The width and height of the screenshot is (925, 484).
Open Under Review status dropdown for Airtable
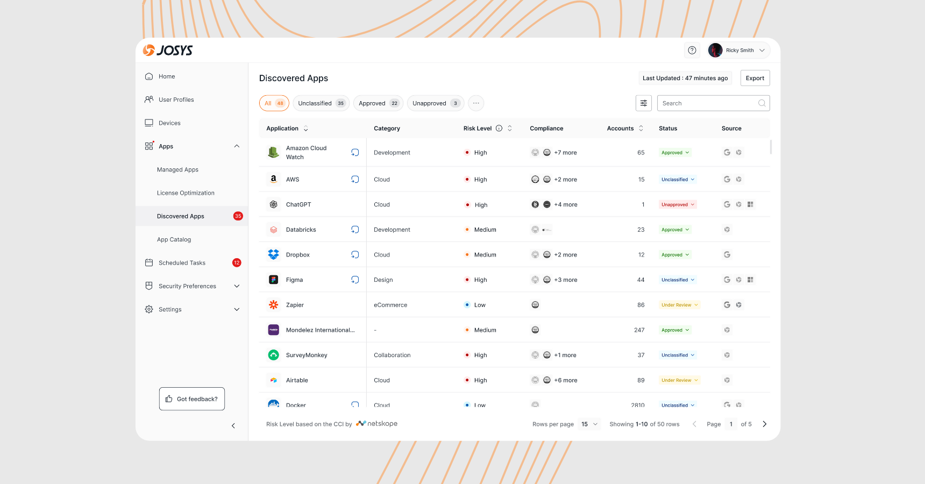pyautogui.click(x=679, y=380)
